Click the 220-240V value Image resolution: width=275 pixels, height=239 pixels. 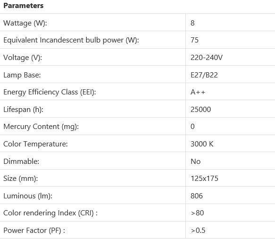(207, 58)
